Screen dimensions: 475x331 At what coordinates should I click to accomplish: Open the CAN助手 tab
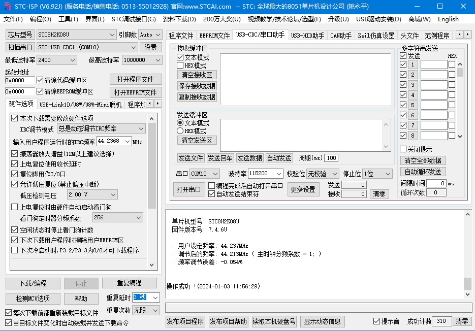[341, 36]
